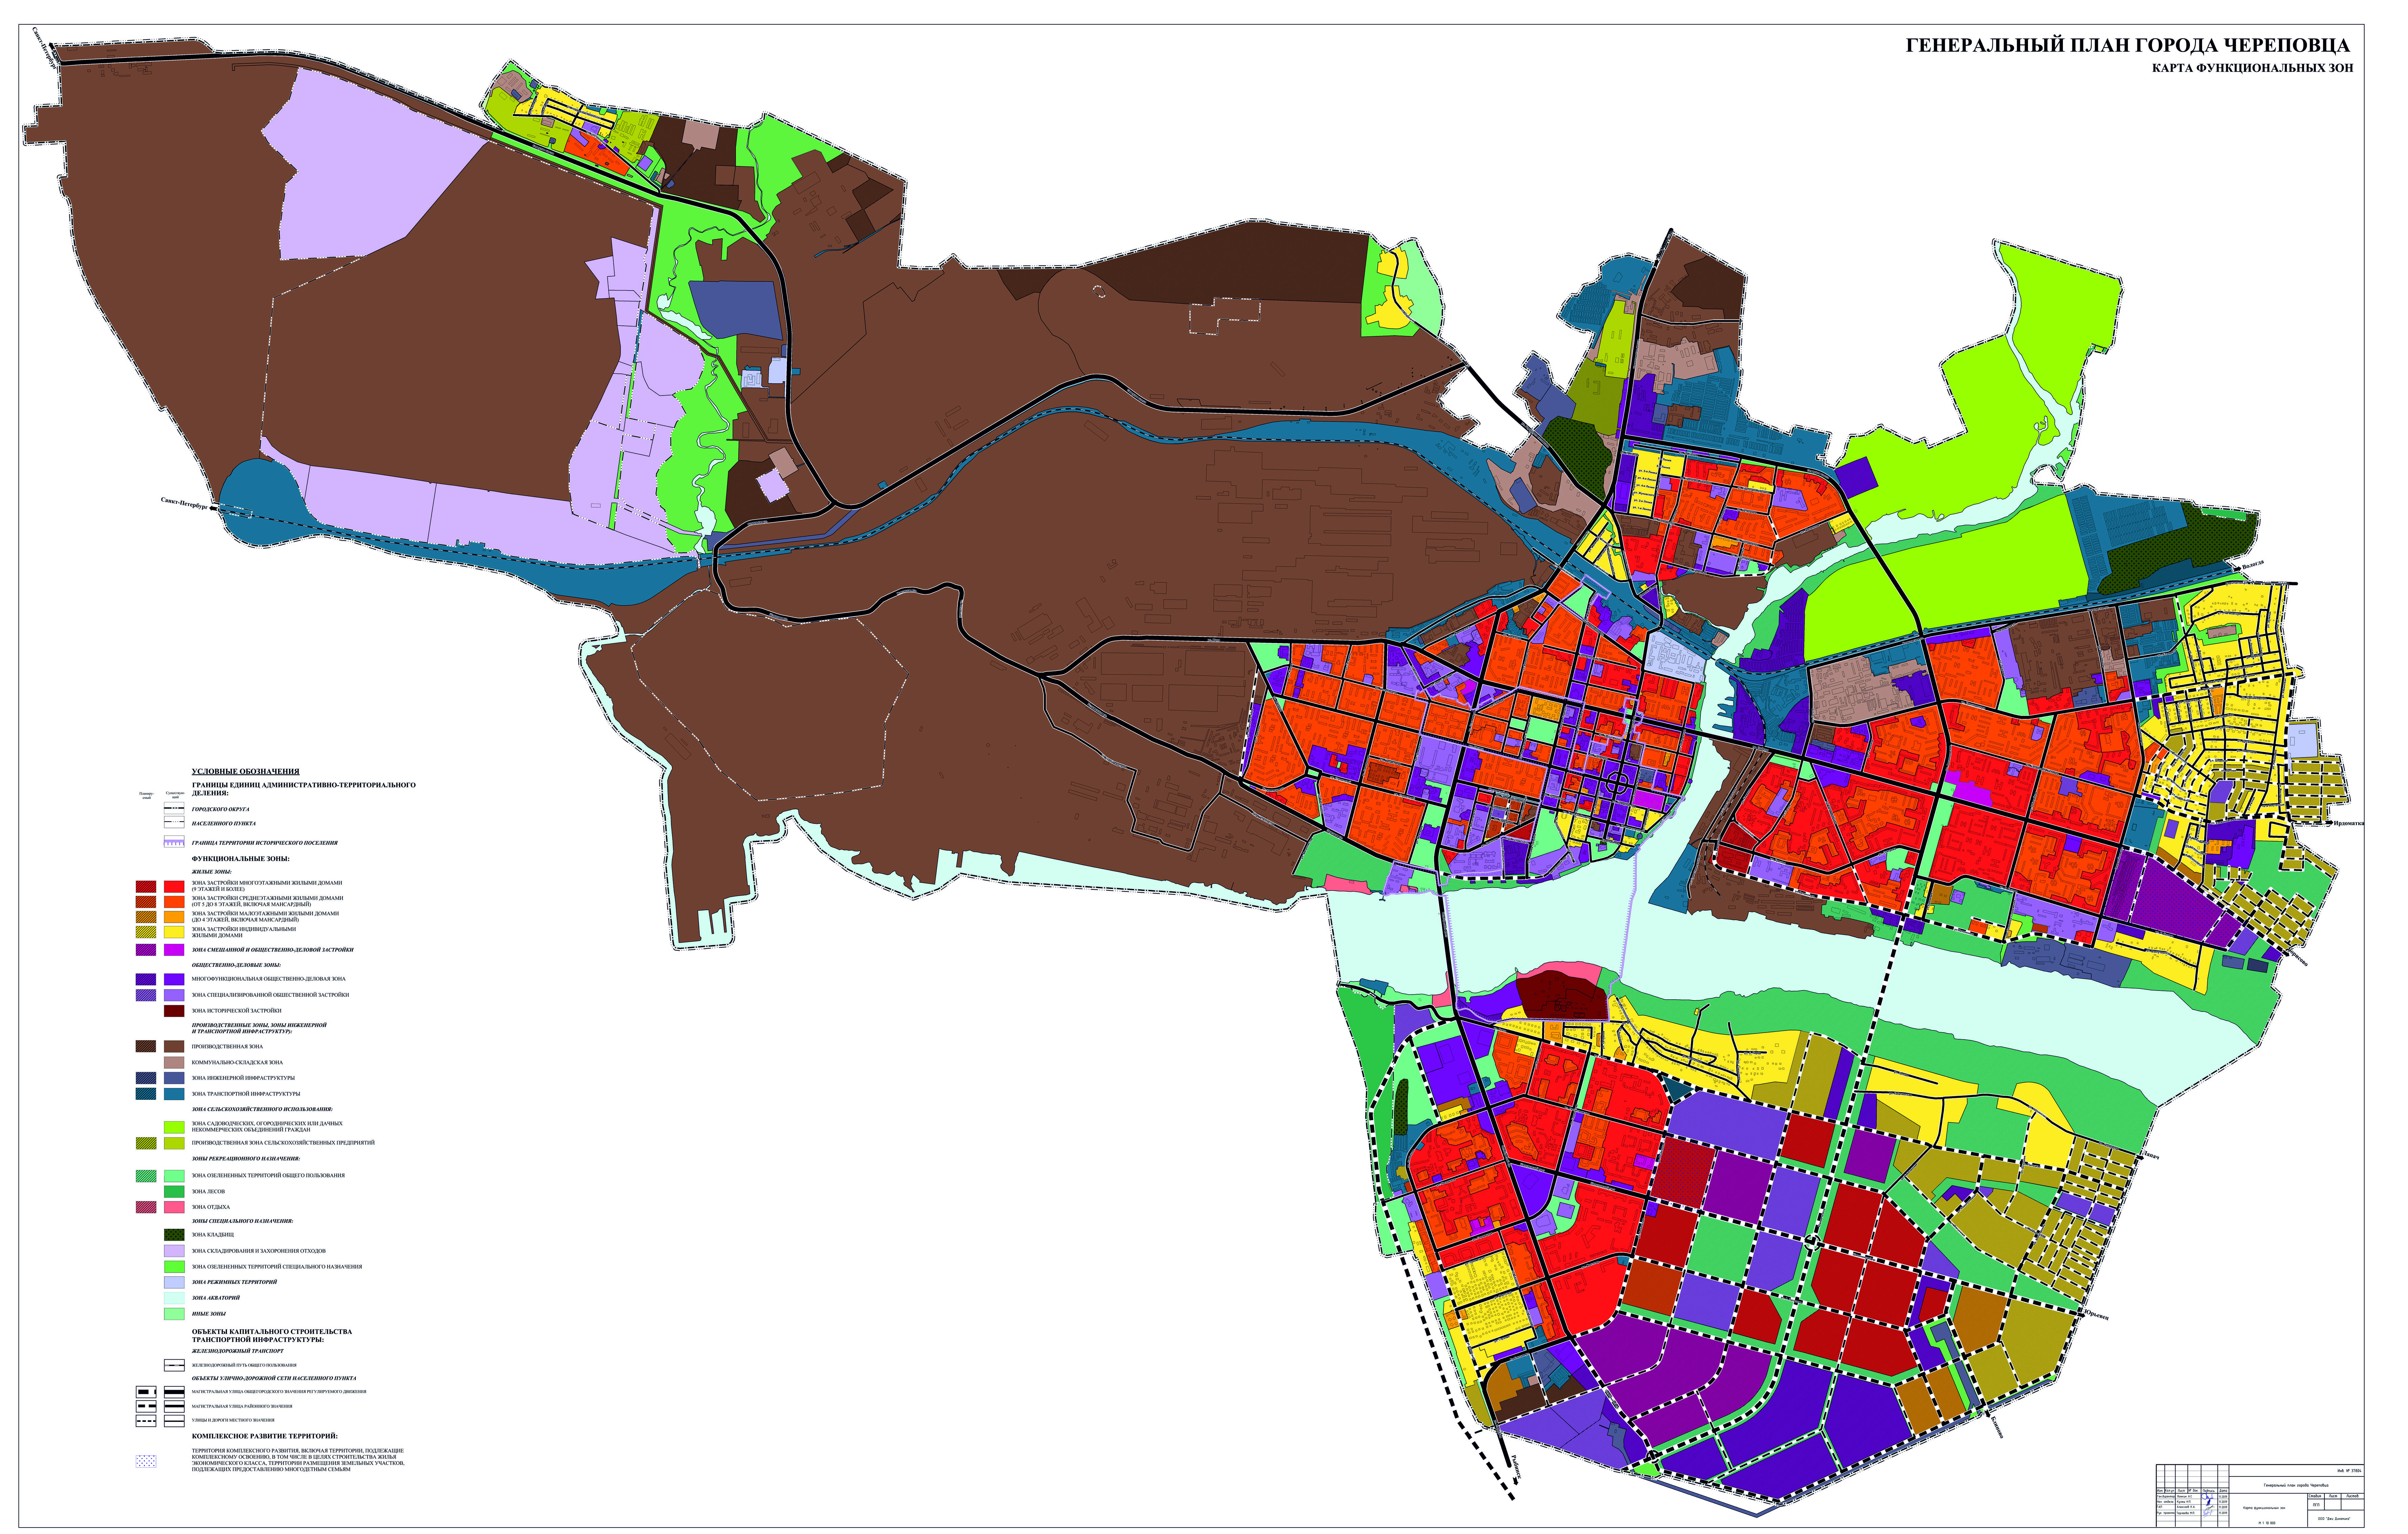Select solid red high-rise residential swatch
Screen dimensions: 2408x1534
tap(174, 887)
